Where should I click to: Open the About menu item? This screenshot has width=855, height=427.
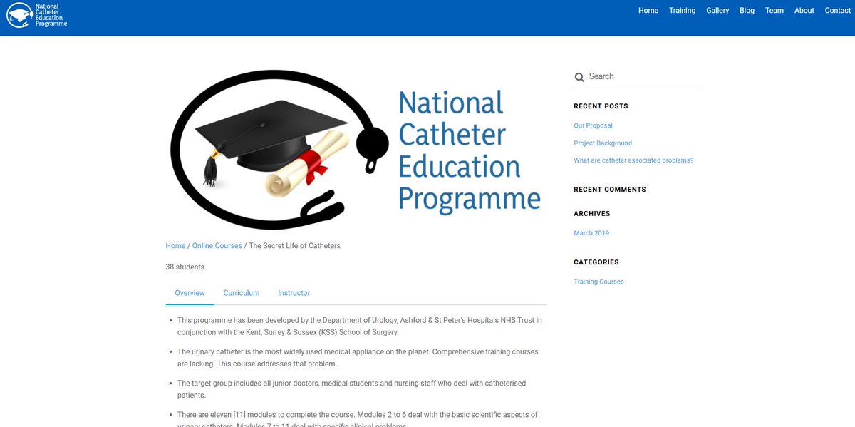(804, 11)
